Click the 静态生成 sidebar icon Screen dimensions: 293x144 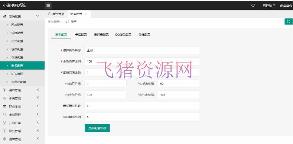[4, 106]
